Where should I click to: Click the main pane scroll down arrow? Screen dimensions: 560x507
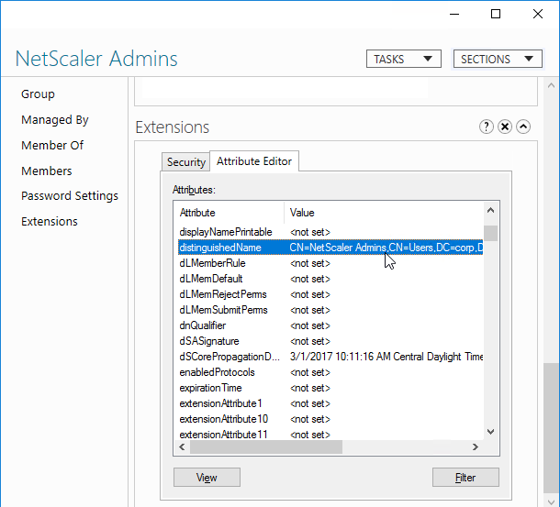[551, 501]
